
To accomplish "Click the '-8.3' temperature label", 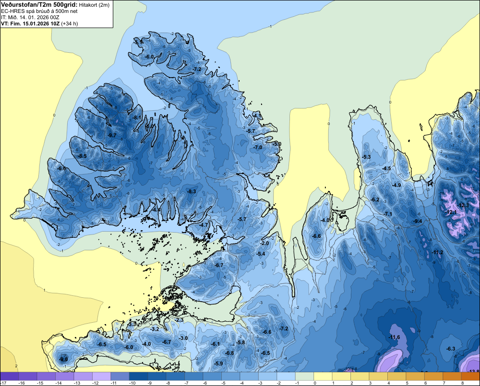I will pyautogui.click(x=192, y=191).
